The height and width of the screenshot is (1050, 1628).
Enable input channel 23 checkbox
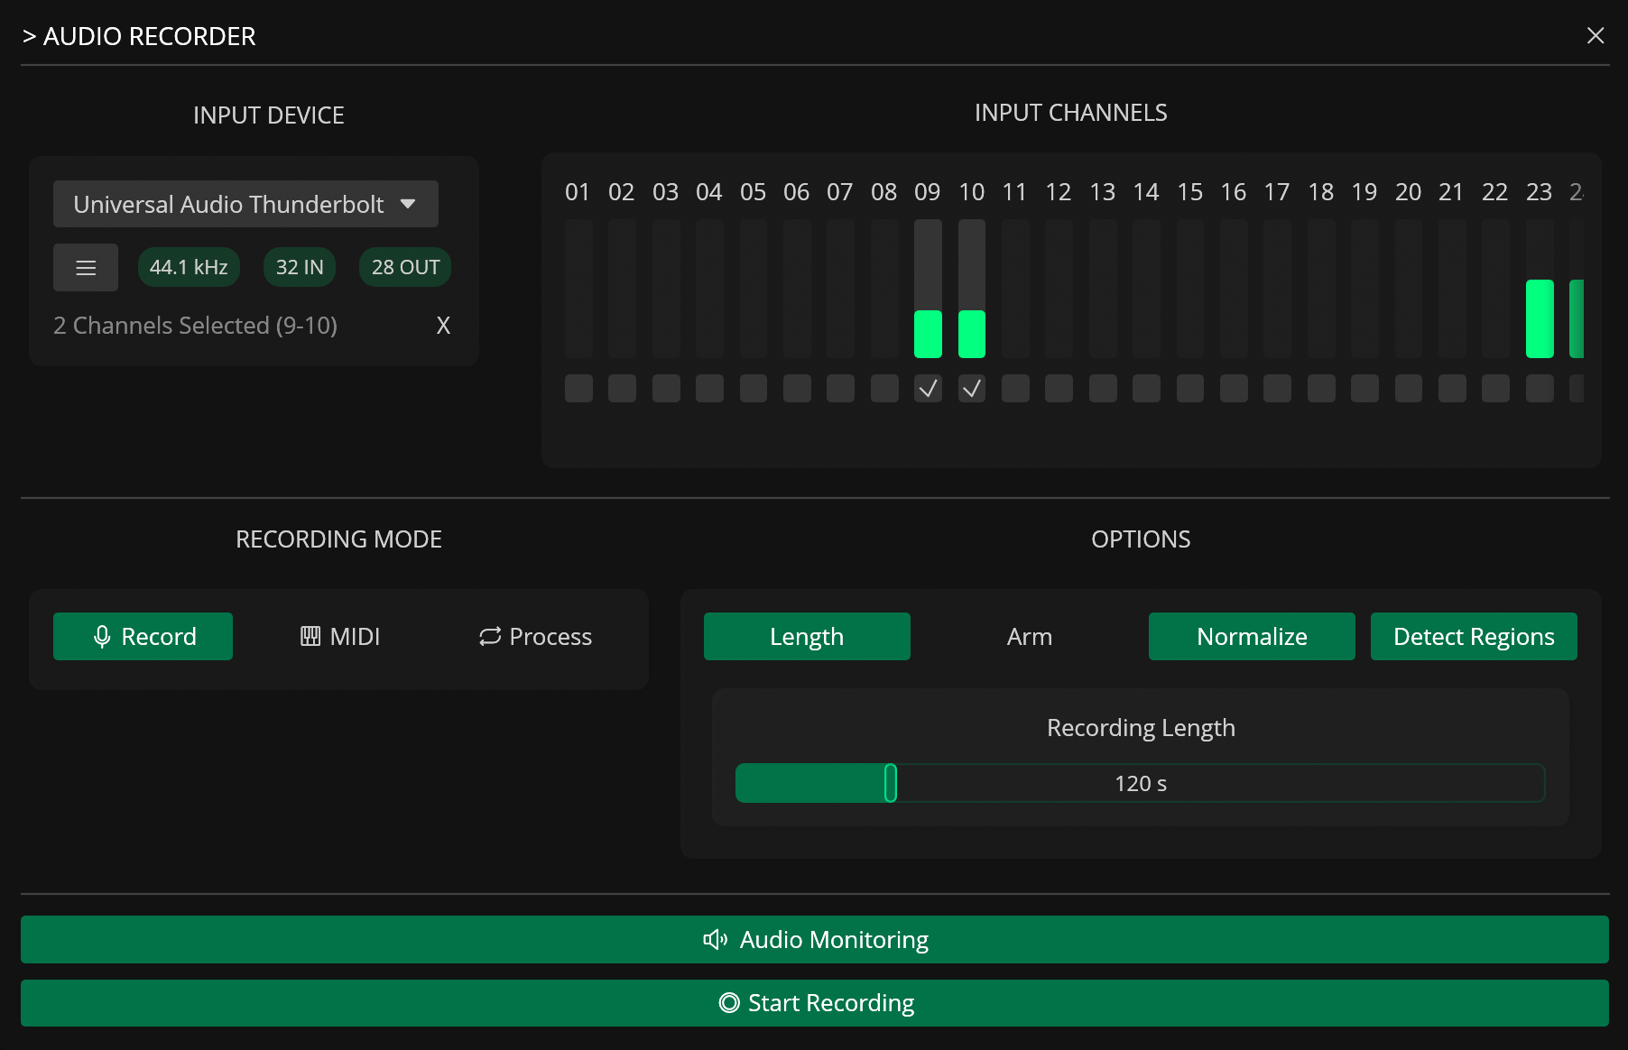(x=1540, y=389)
